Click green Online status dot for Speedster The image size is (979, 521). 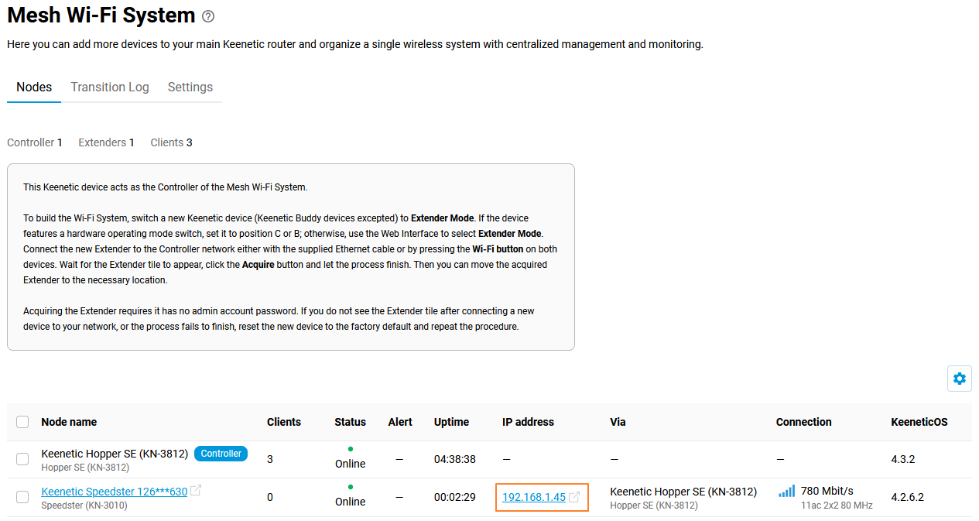(351, 487)
